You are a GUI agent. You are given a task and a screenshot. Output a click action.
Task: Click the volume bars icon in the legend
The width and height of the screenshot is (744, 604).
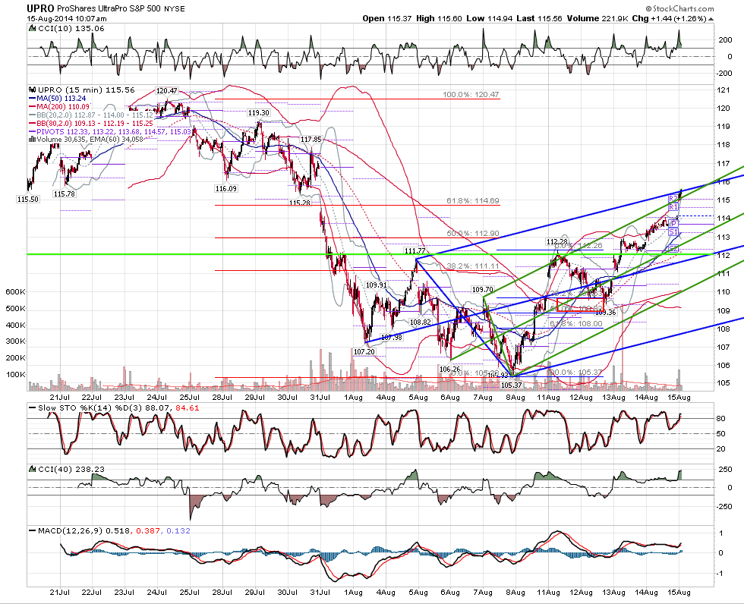tap(32, 139)
